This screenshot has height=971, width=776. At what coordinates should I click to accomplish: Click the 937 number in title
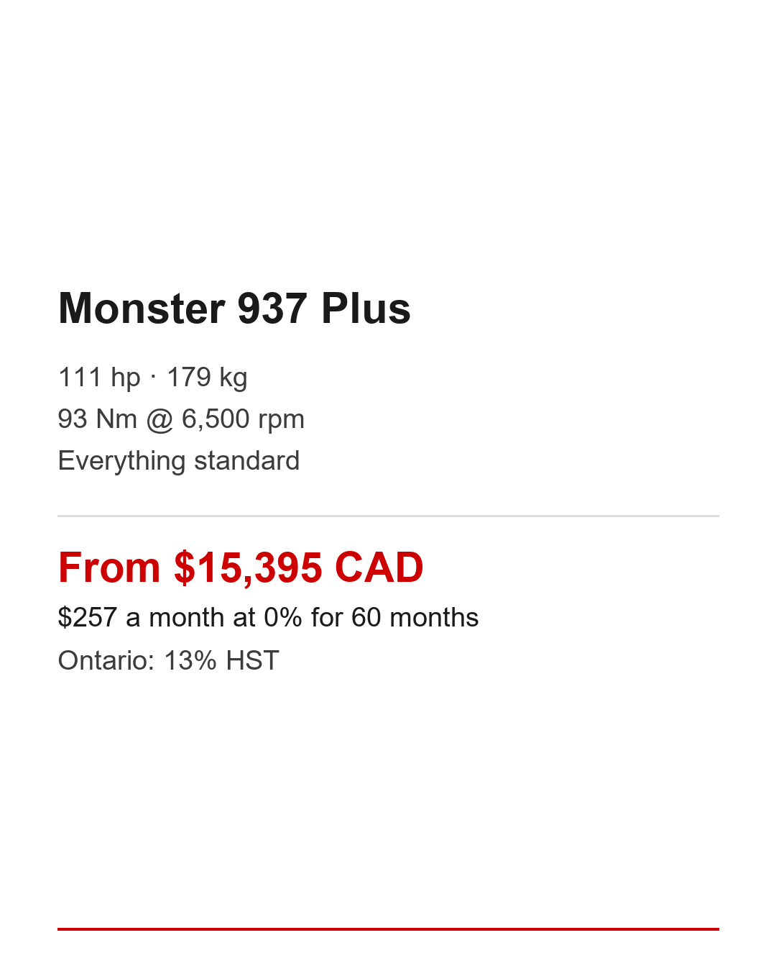[272, 309]
